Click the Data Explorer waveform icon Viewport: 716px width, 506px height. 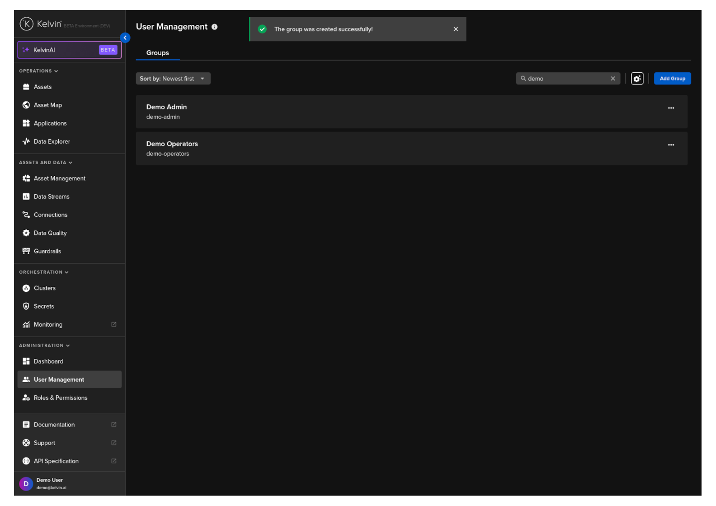[x=26, y=141]
